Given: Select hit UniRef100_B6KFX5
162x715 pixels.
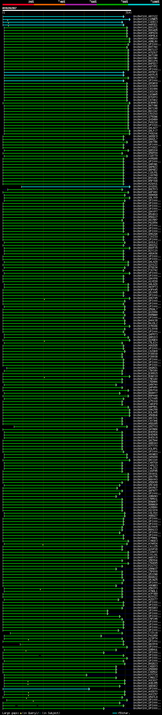Looking at the screenshot, I should coord(145,248).
